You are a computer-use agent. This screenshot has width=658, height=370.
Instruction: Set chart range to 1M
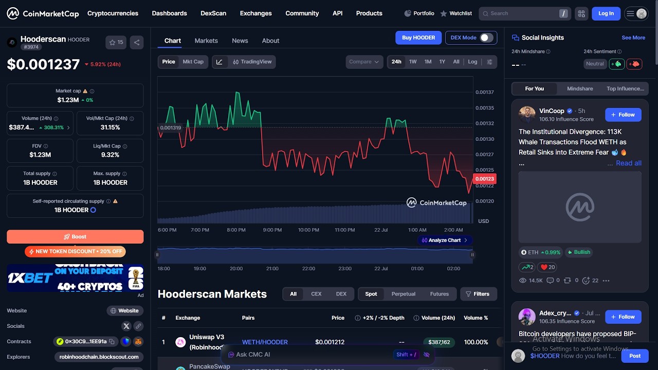(x=428, y=62)
